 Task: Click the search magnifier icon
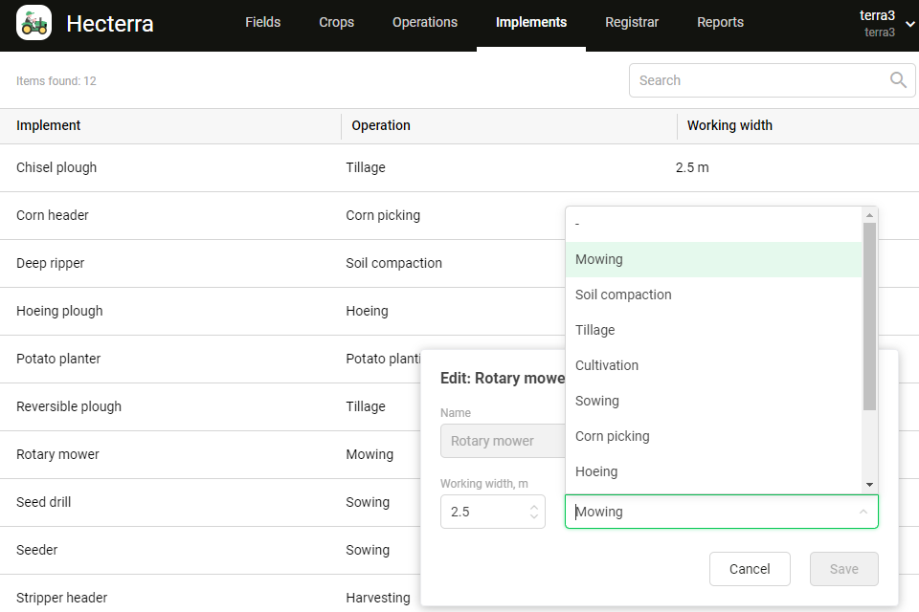(x=898, y=80)
